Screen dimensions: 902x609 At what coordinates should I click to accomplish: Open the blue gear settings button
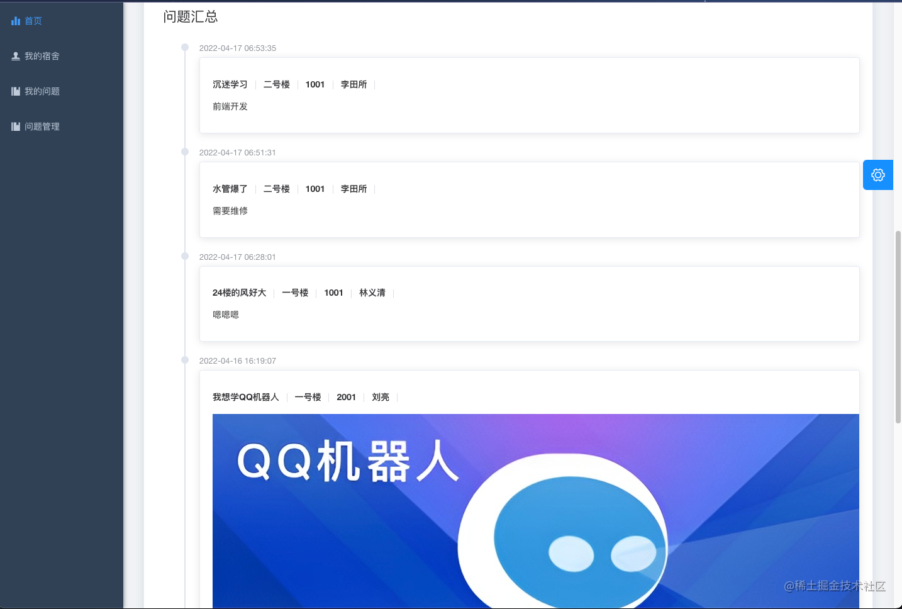click(878, 175)
